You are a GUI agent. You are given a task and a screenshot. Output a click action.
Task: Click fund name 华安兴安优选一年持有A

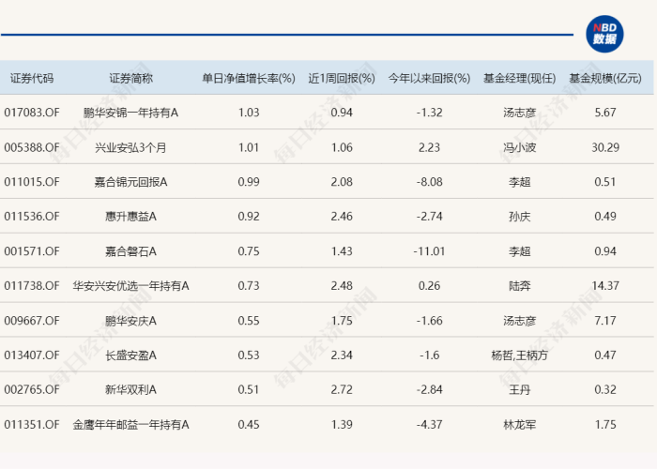[130, 286]
